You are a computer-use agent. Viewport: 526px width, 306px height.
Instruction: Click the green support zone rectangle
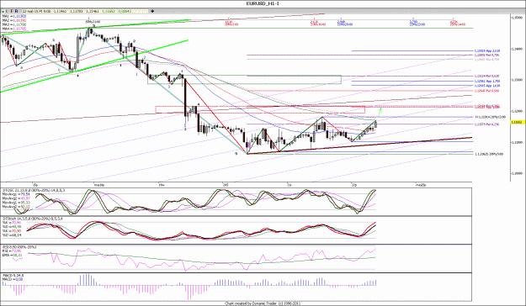coord(244,80)
